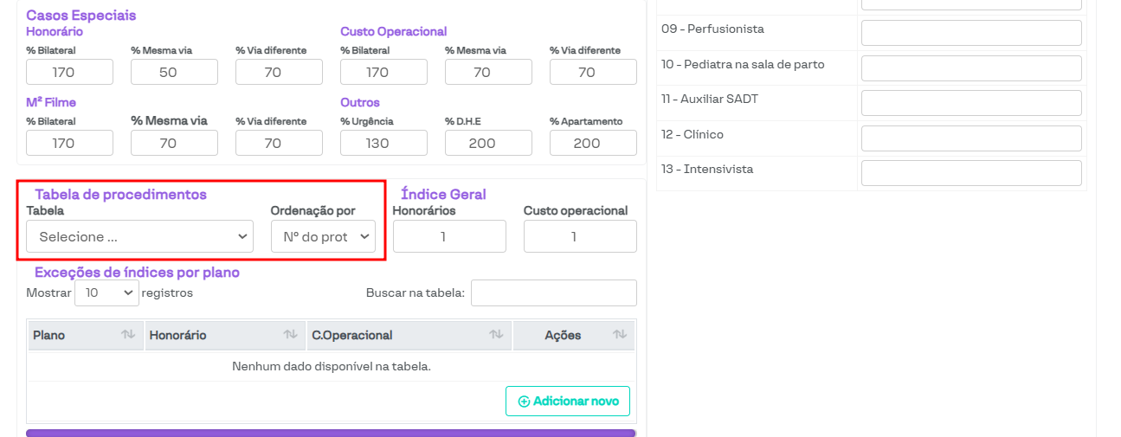The image size is (1121, 437).
Task: Click Índice Geral Custo operacional field
Action: click(580, 236)
